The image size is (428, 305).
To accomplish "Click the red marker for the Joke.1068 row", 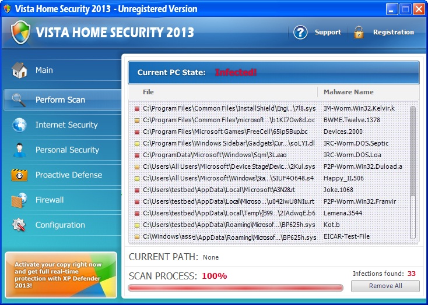I will coord(137,190).
